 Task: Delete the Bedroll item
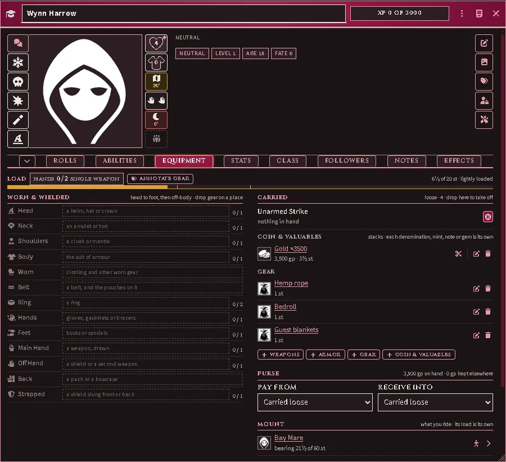488,311
